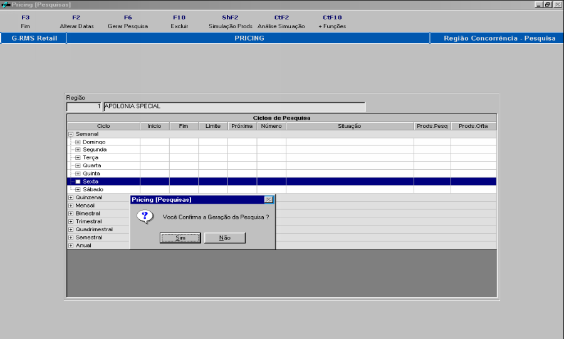The width and height of the screenshot is (564, 339).
Task: Click the Região Concorrência - Pesquisa label
Action: (499, 38)
